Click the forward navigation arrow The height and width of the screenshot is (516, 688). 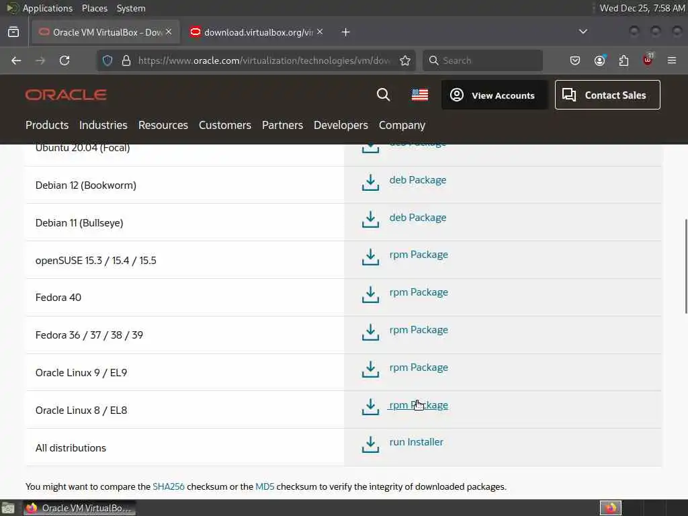[x=40, y=60]
